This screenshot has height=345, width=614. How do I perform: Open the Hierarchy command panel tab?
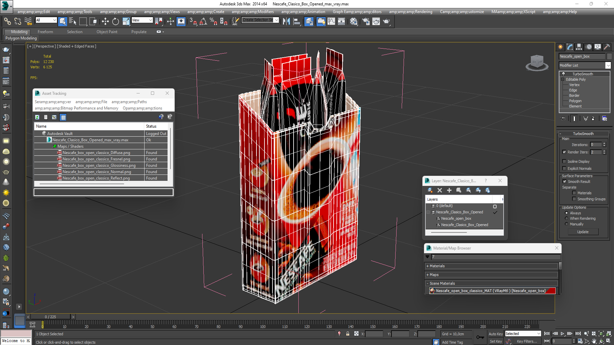[x=579, y=47]
